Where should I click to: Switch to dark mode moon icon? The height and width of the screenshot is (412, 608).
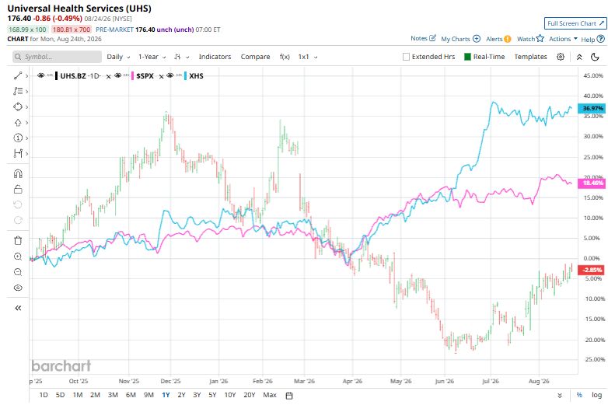(595, 57)
